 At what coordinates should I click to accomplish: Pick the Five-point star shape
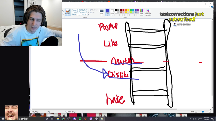[77, 14]
